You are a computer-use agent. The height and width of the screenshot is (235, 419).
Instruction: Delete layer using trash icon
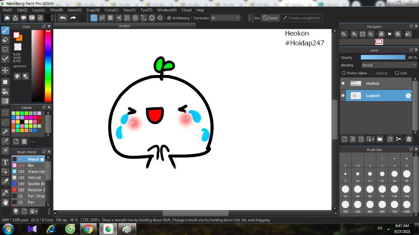pyautogui.click(x=409, y=139)
